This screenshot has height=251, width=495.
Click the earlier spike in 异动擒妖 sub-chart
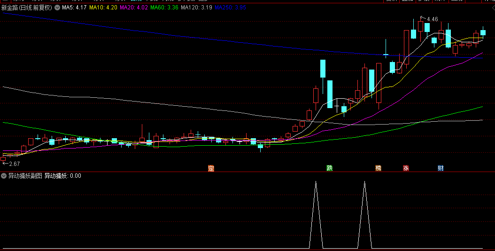[x=316, y=214]
